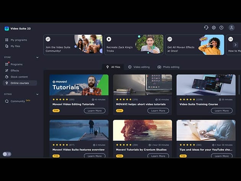This screenshot has height=181, width=241.
Task: Open the user profile avatar
Action: 231,28
